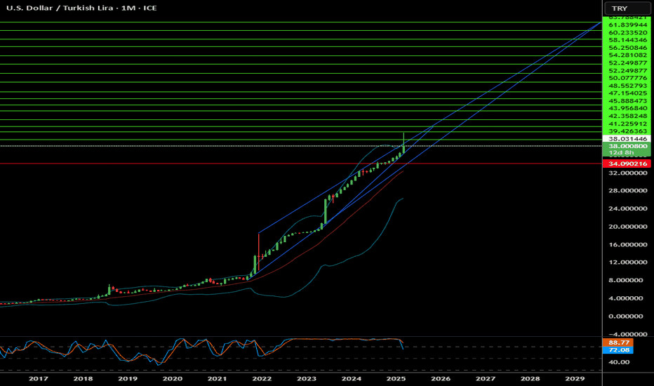Viewport: 654px width, 386px height.
Task: Select the 56.250846 green level label
Action: 627,48
